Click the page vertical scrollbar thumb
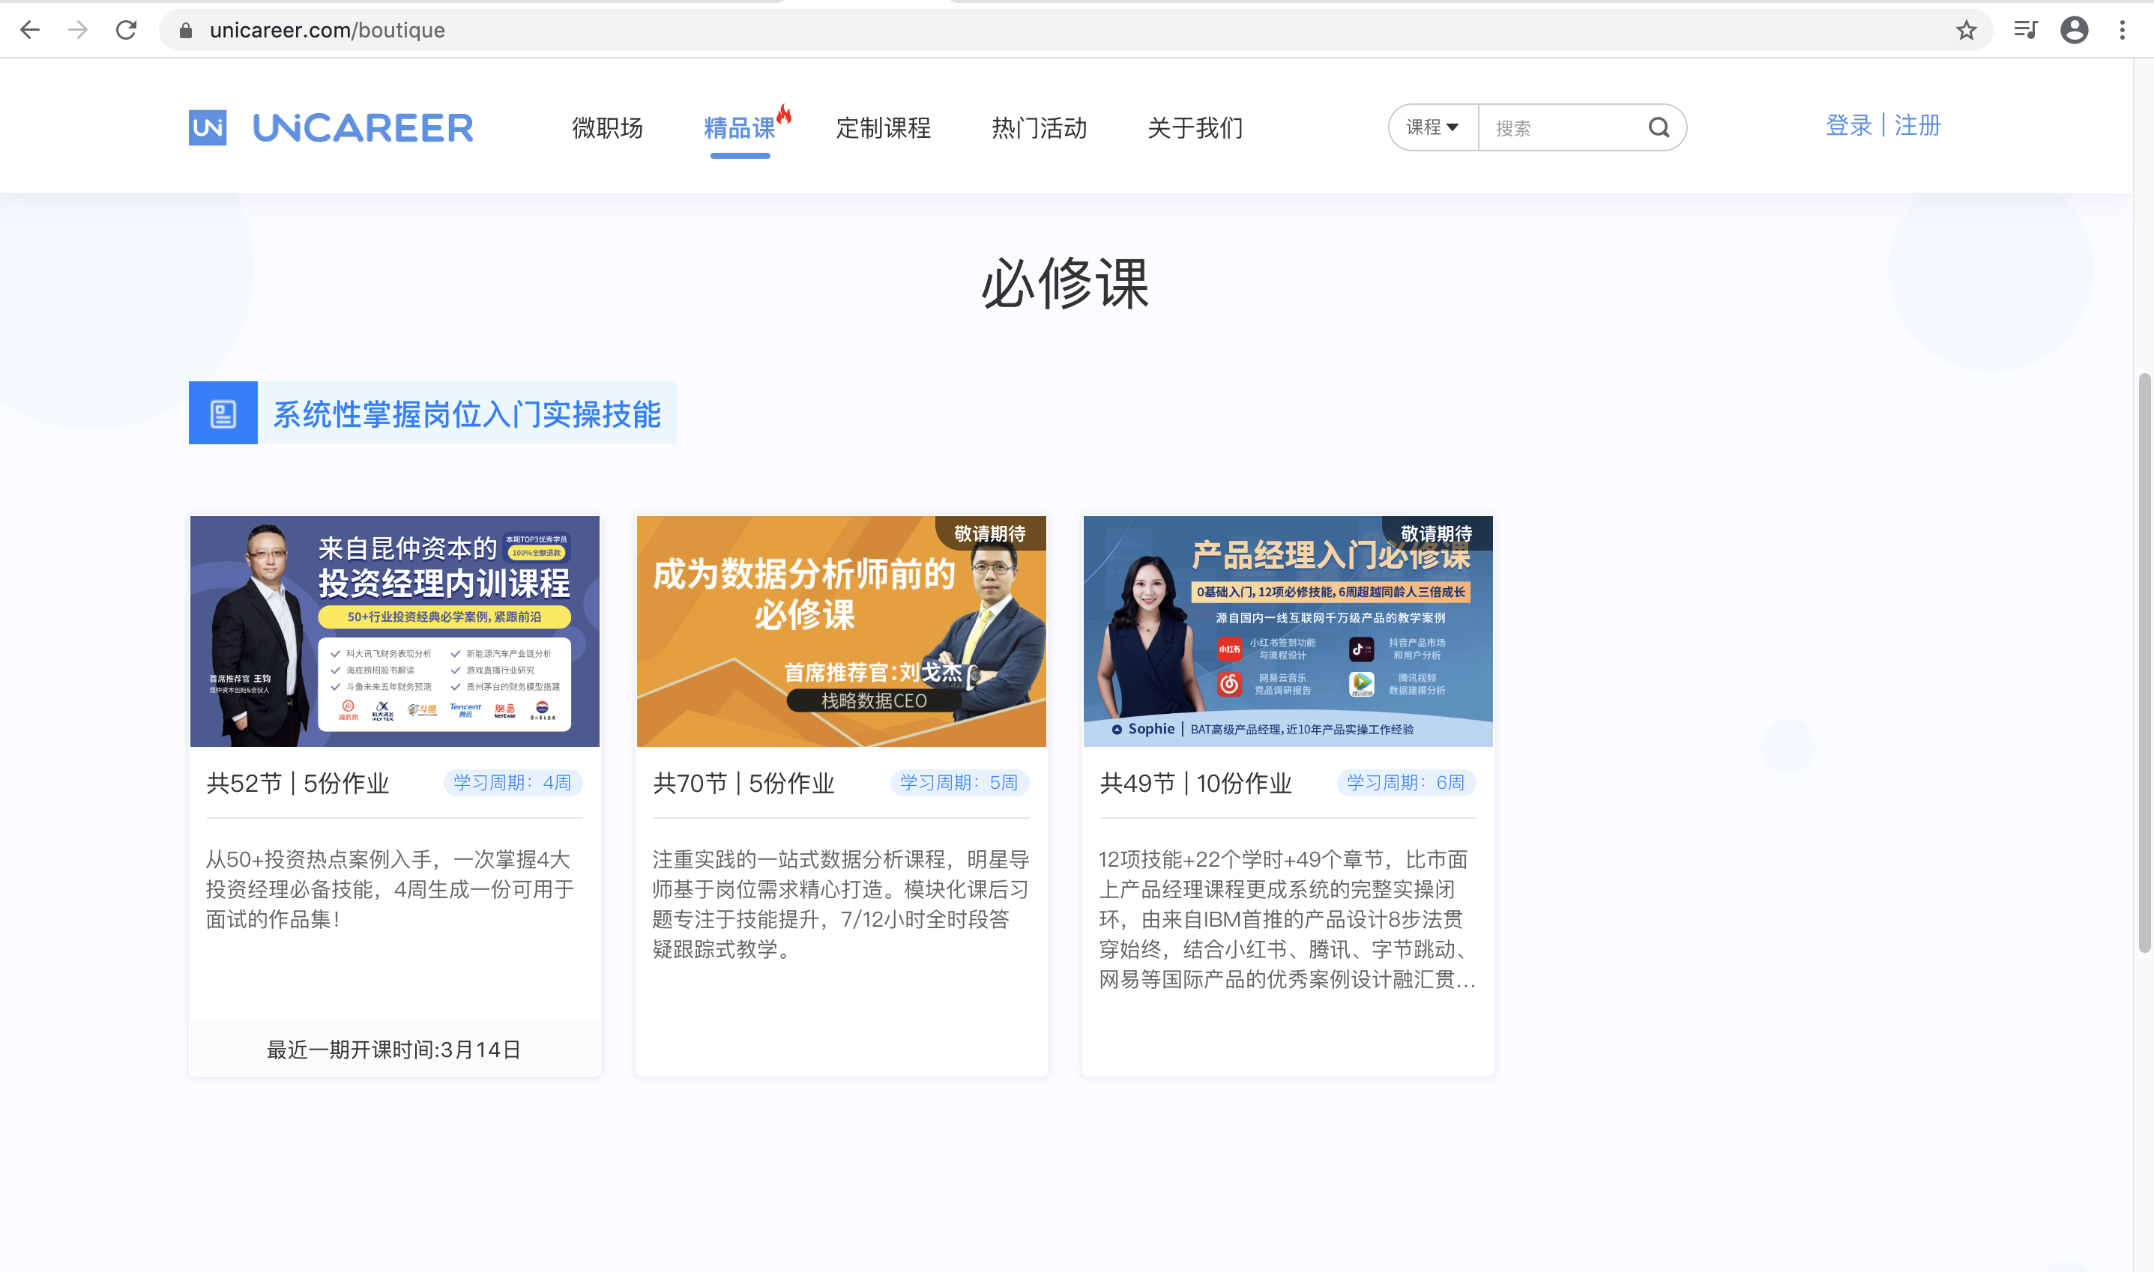The width and height of the screenshot is (2154, 1272). pos(2144,662)
